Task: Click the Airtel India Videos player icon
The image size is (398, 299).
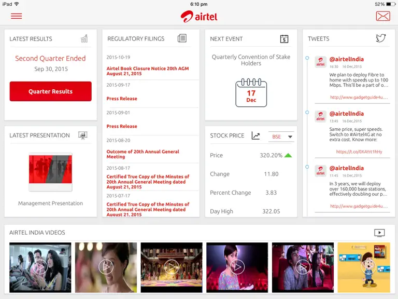Action: (x=379, y=233)
